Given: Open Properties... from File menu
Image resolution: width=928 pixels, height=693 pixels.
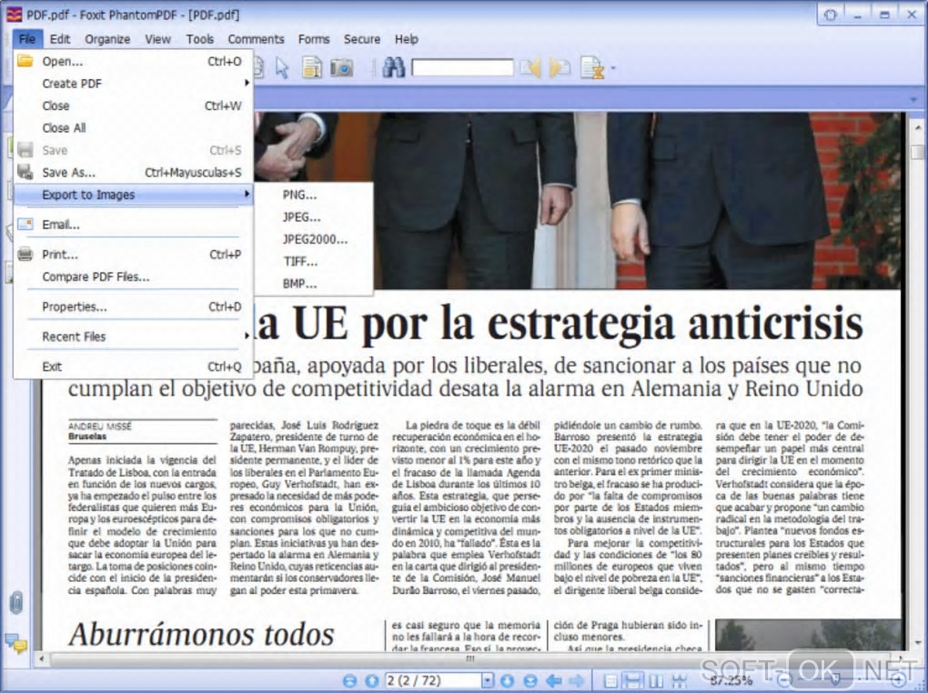Looking at the screenshot, I should [x=134, y=306].
